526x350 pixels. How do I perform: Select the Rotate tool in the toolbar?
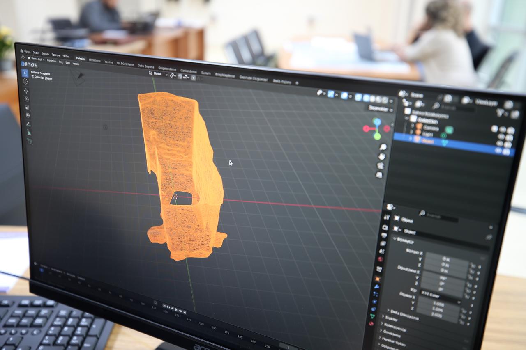[x=26, y=99]
